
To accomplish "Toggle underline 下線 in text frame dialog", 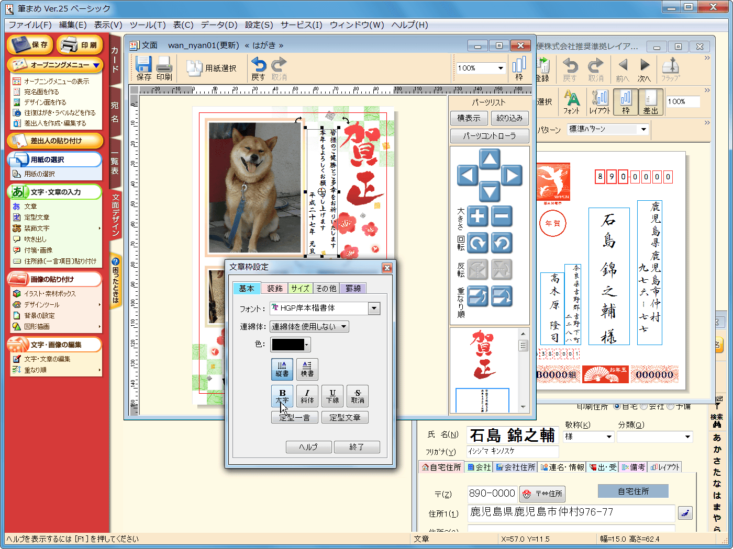I will click(x=332, y=396).
